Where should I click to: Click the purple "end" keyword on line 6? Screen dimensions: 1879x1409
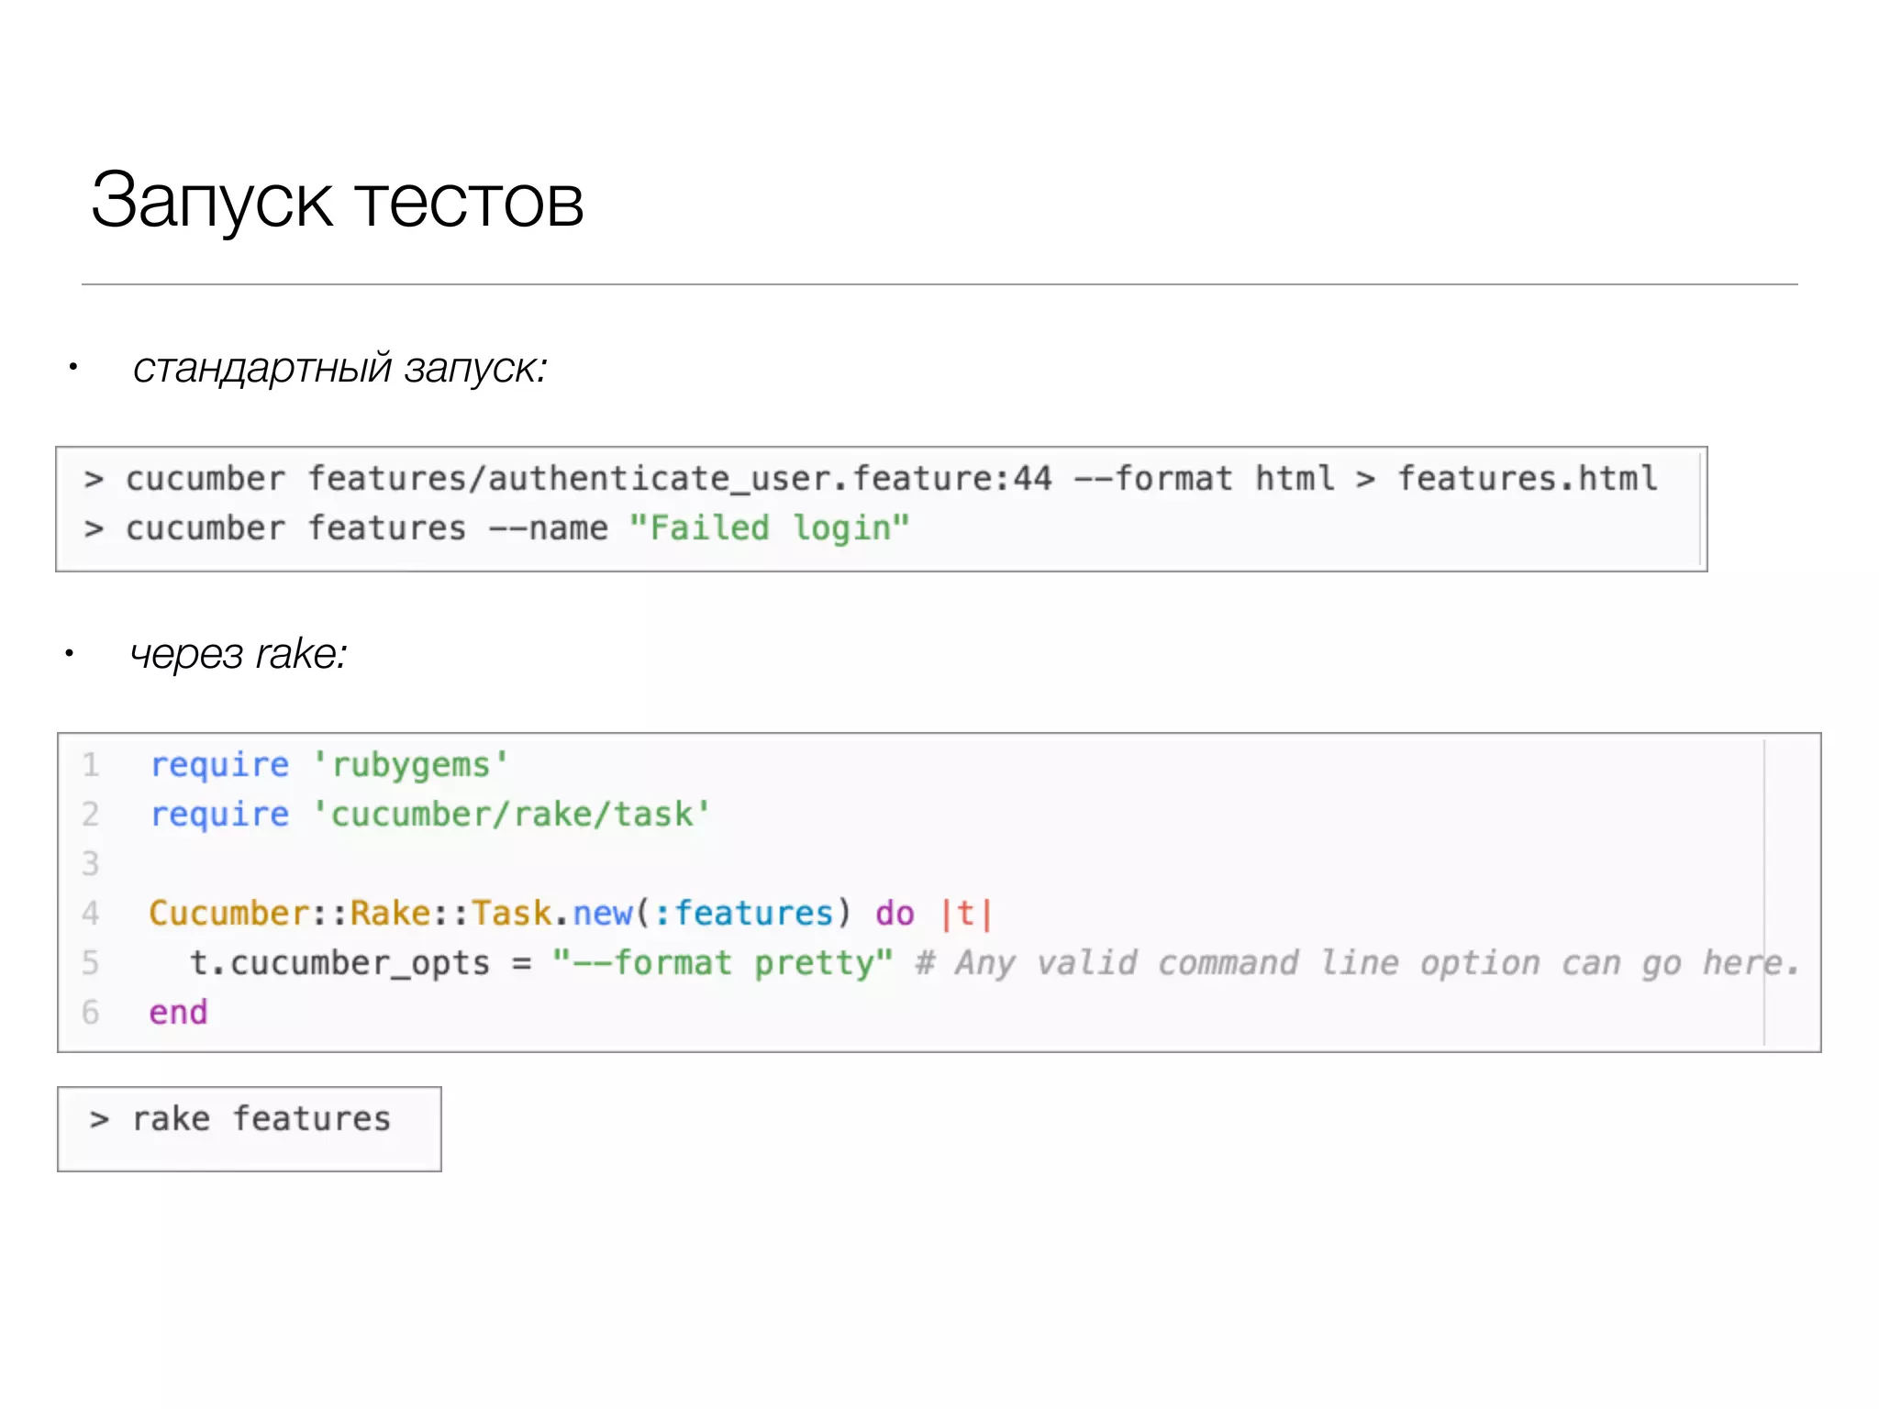pyautogui.click(x=178, y=1013)
